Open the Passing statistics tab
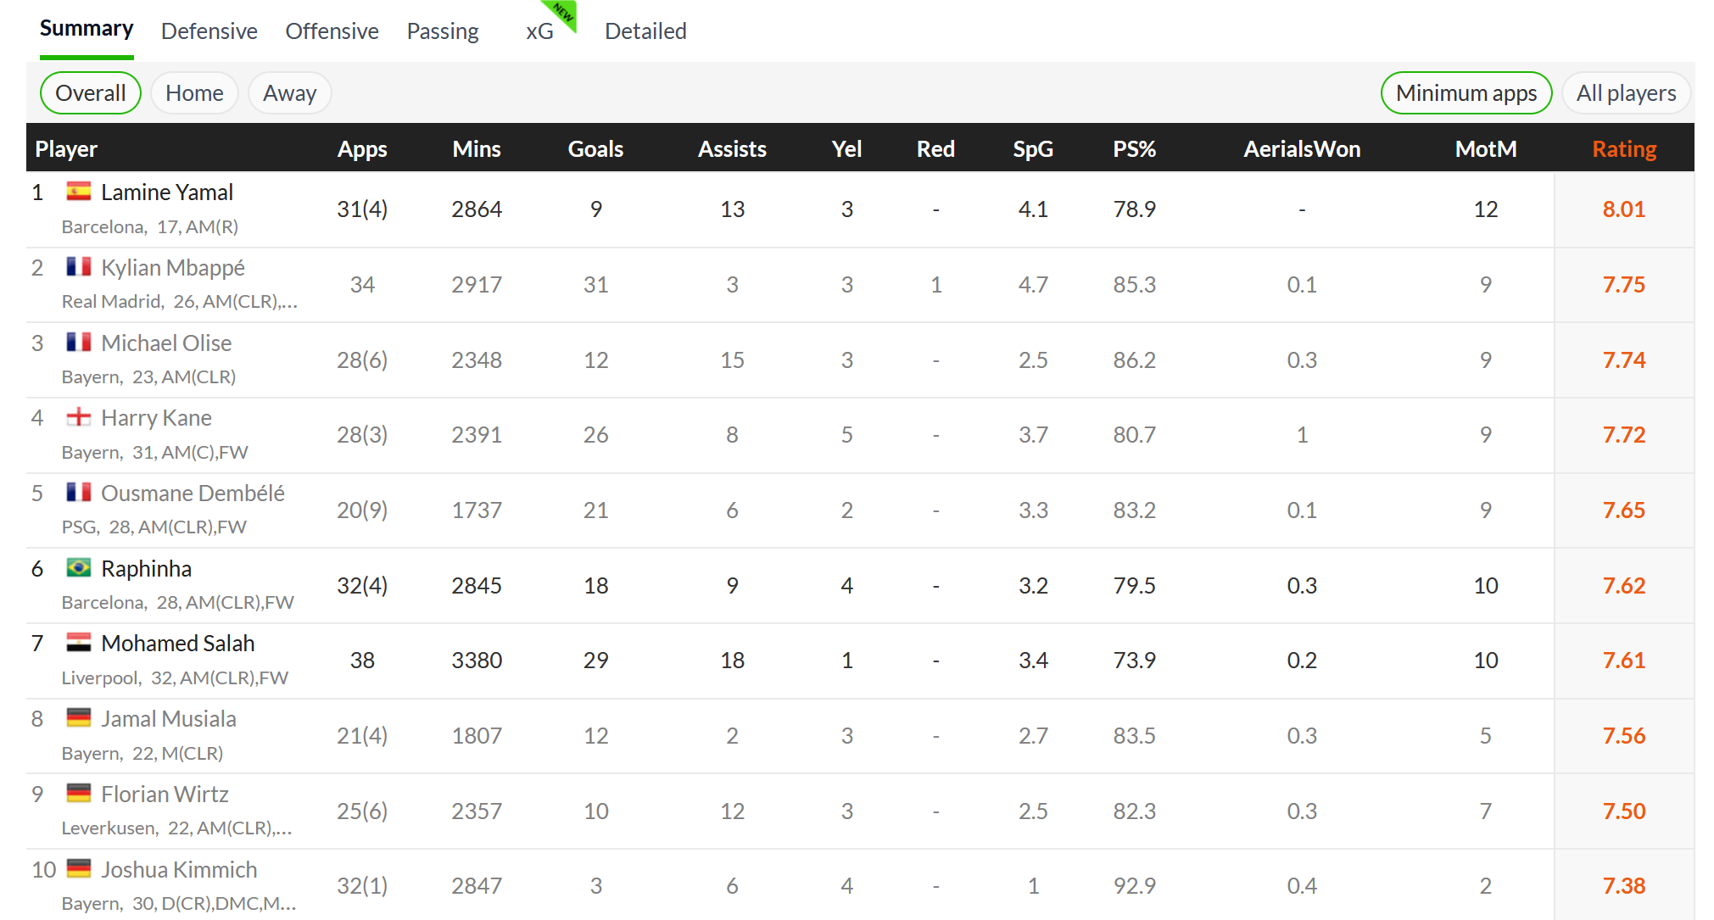1714x920 pixels. [x=443, y=31]
